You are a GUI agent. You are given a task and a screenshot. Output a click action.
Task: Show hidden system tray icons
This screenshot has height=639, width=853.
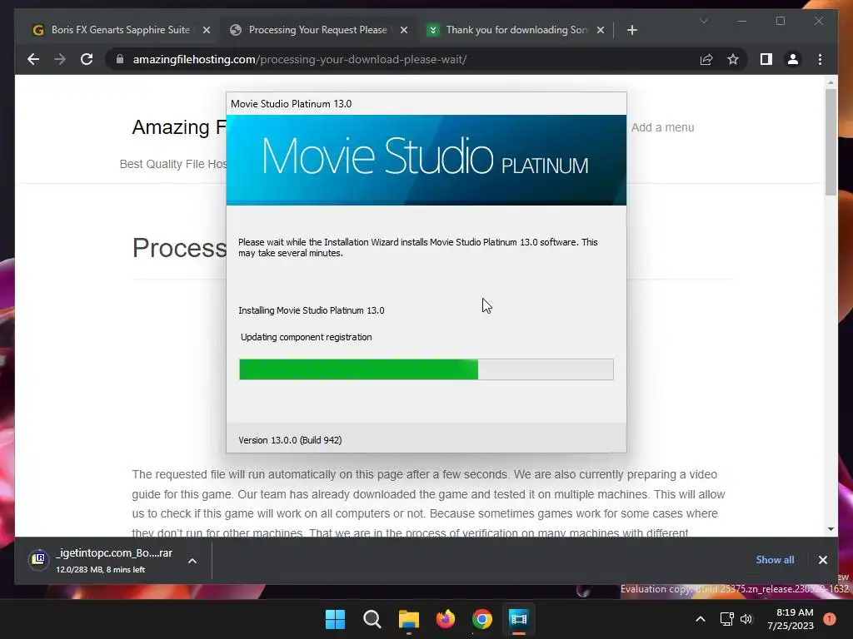tap(701, 619)
